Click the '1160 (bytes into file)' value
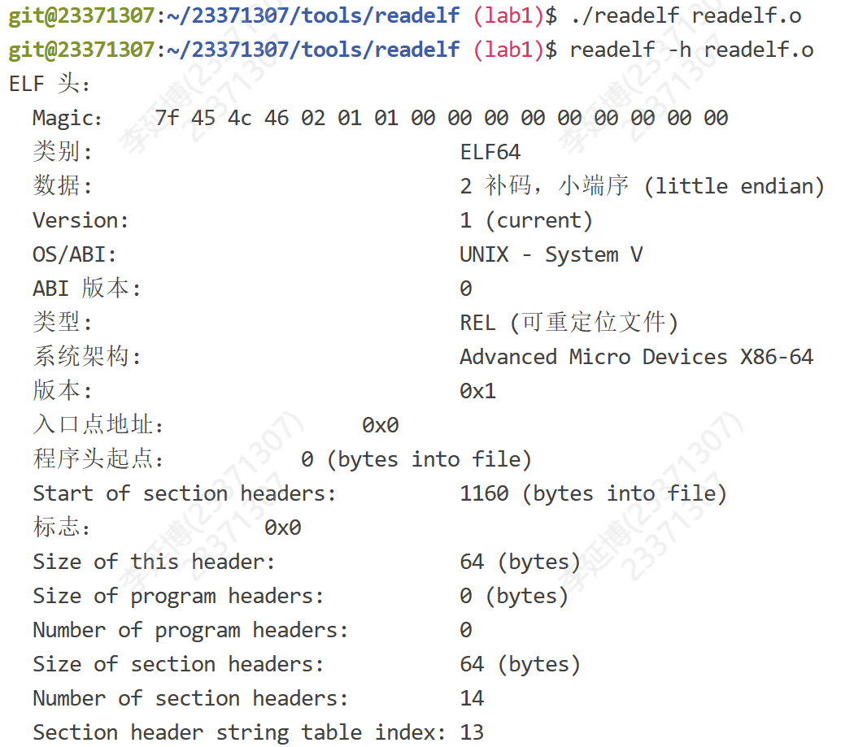The width and height of the screenshot is (854, 747). [x=593, y=493]
